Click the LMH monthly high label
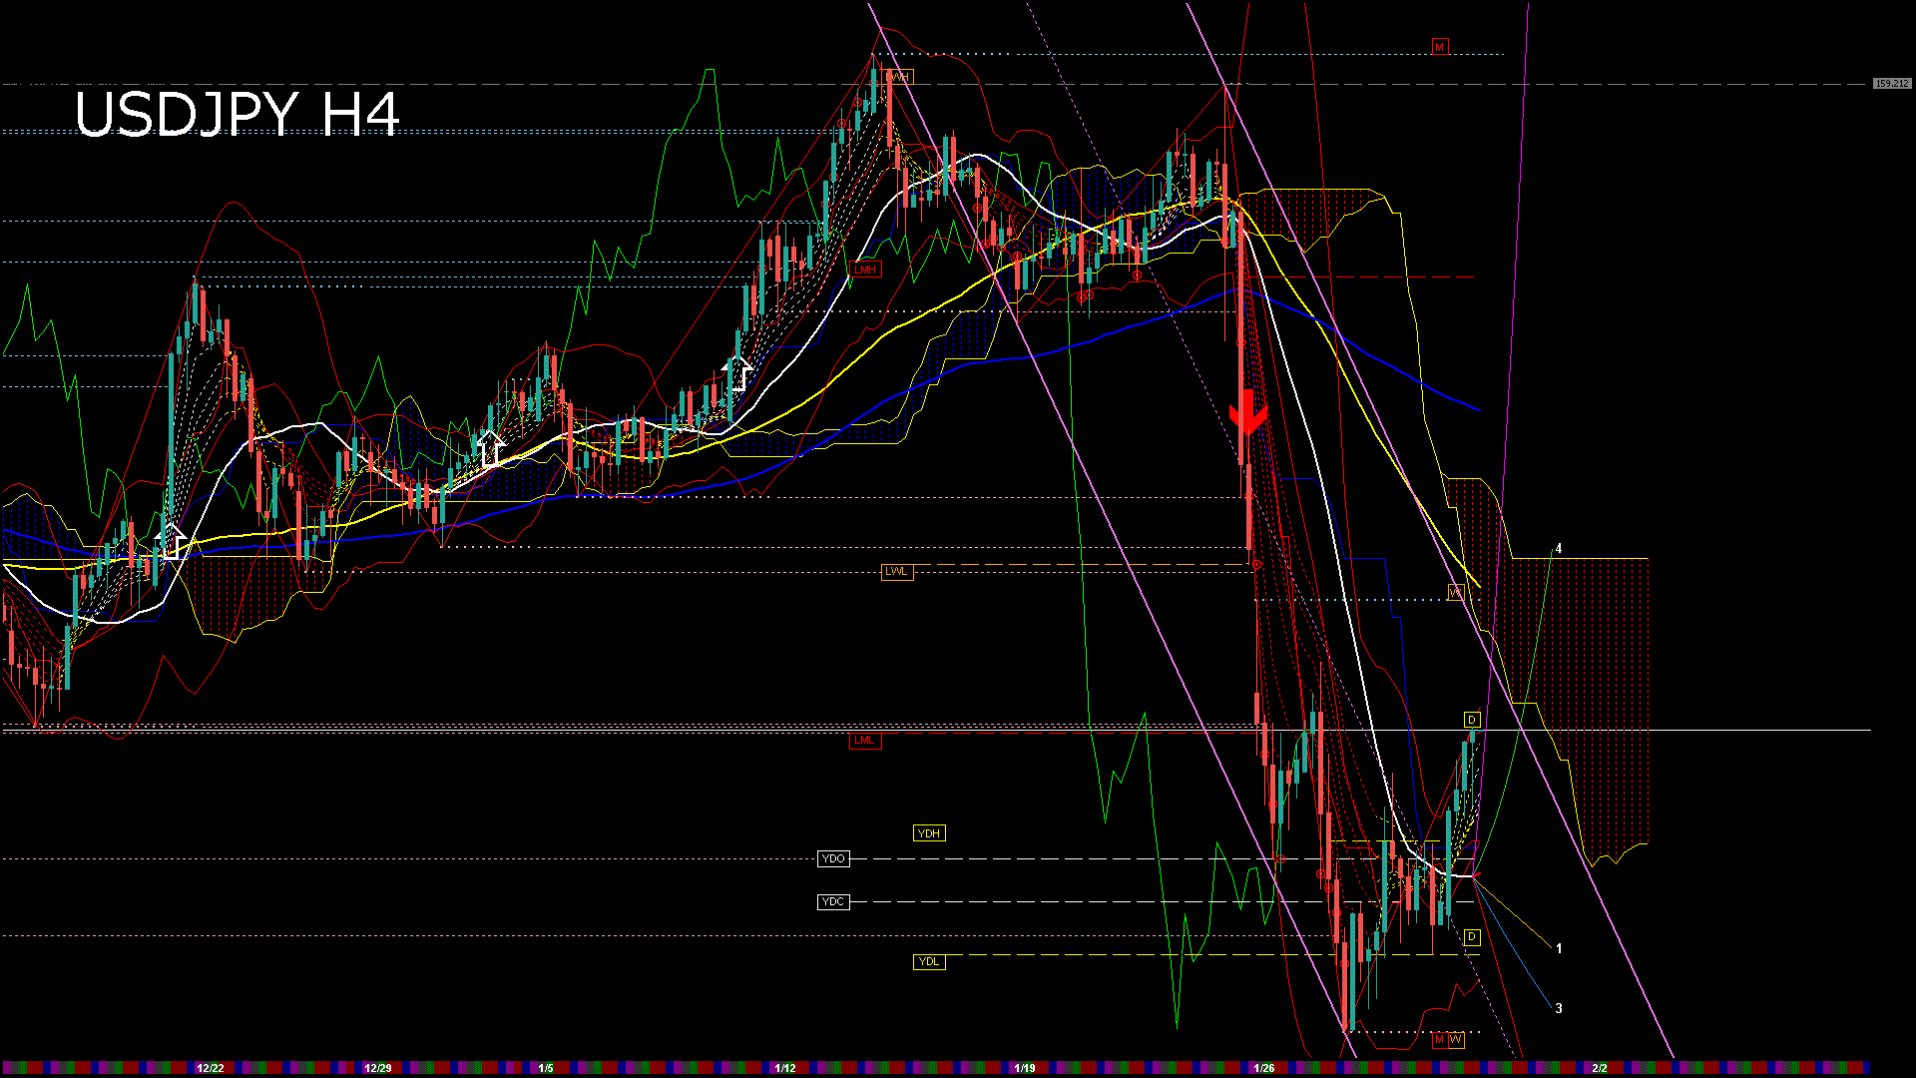 pos(866,269)
